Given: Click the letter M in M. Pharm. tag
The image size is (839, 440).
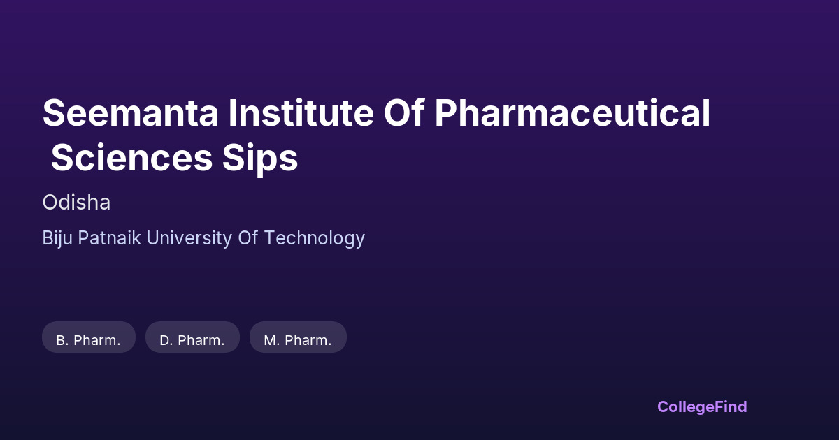Looking at the screenshot, I should 270,340.
